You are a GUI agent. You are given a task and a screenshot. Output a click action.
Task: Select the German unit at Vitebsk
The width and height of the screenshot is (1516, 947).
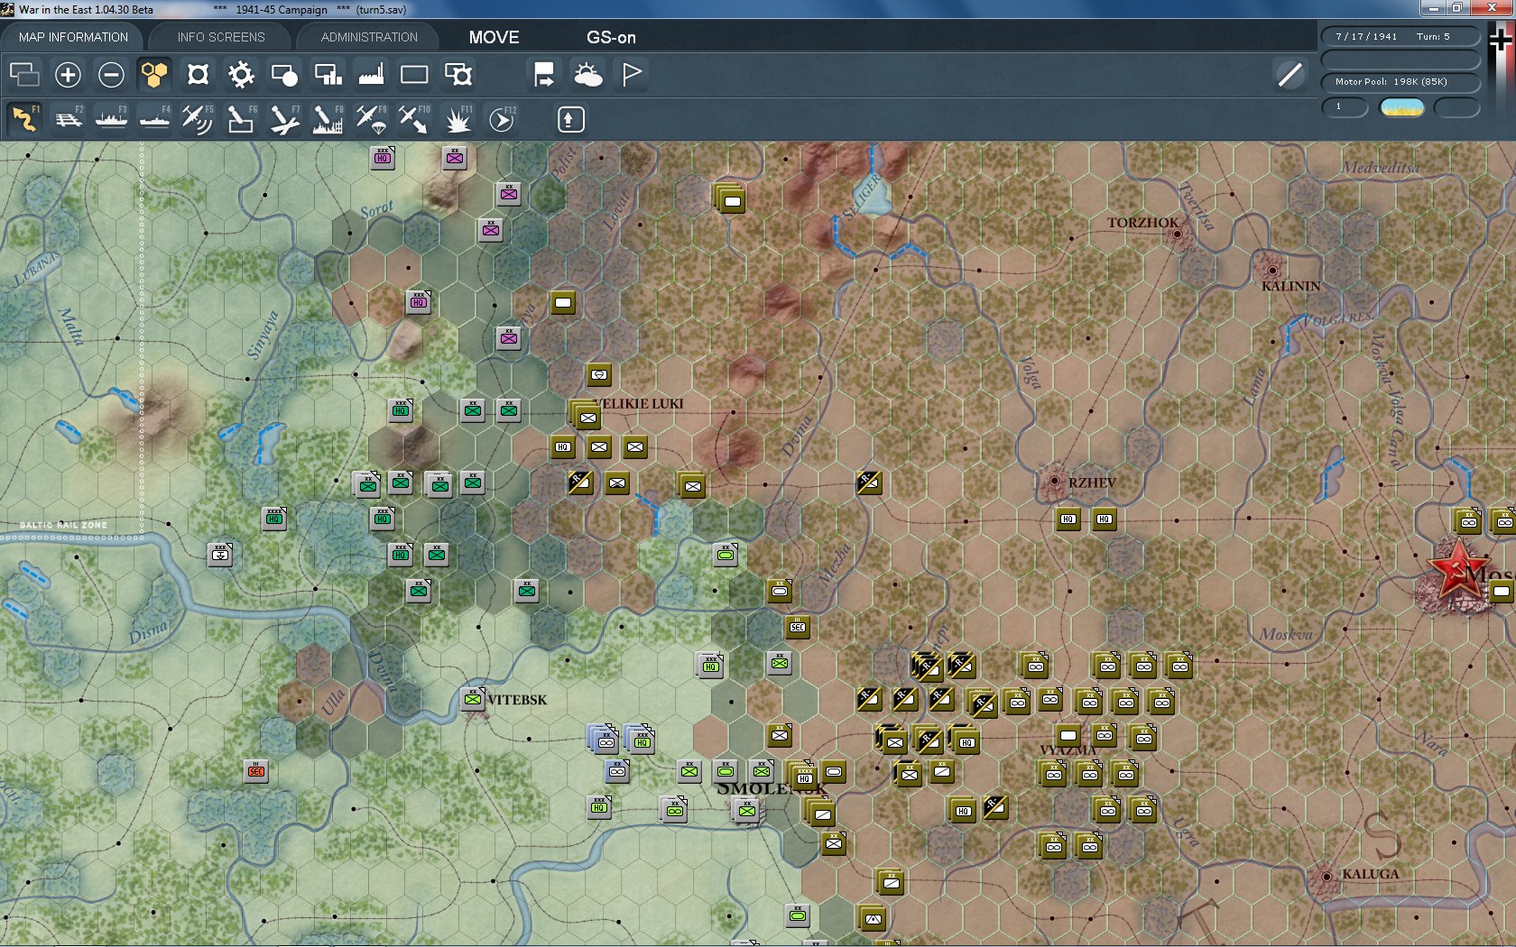click(472, 699)
